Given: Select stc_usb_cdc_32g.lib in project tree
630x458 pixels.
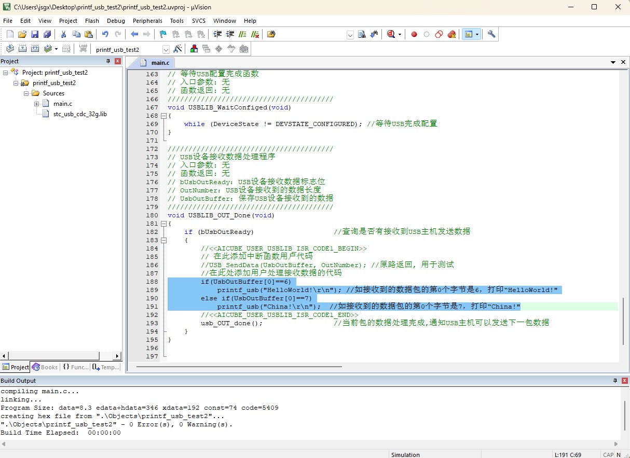Looking at the screenshot, I should point(80,114).
